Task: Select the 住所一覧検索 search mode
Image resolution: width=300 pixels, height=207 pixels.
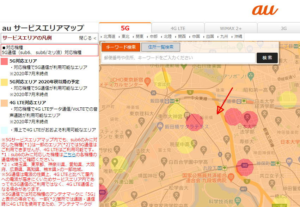Action: pos(161,47)
